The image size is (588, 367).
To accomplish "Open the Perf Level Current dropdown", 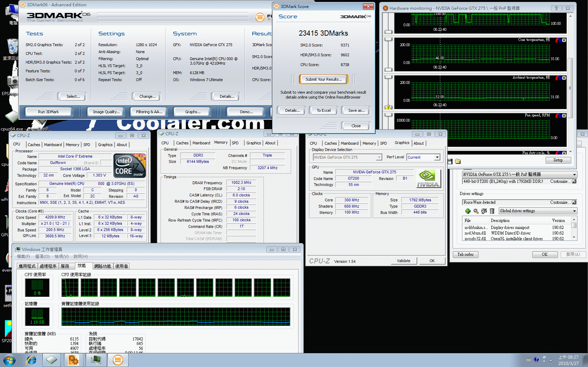I will pos(437,157).
